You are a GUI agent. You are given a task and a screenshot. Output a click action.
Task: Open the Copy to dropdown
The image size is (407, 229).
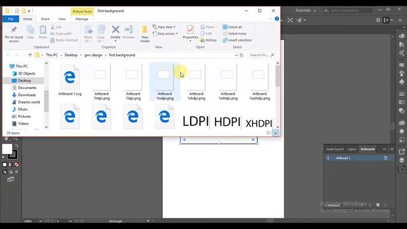tap(100, 34)
